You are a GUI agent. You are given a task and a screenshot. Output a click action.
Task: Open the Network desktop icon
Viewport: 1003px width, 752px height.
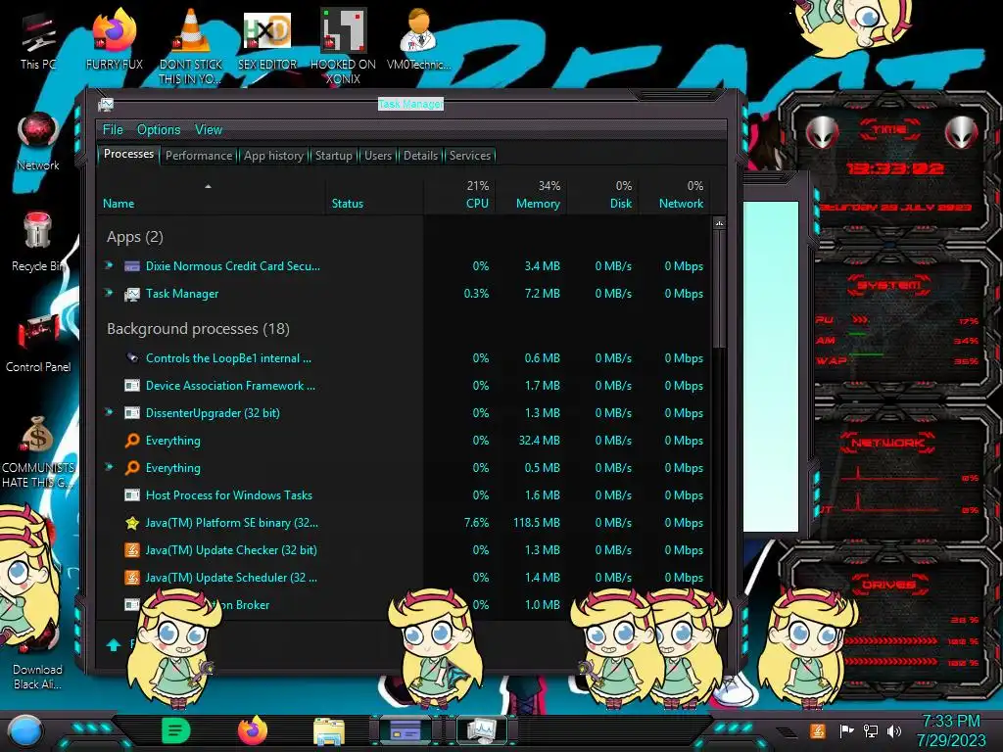coord(38,142)
